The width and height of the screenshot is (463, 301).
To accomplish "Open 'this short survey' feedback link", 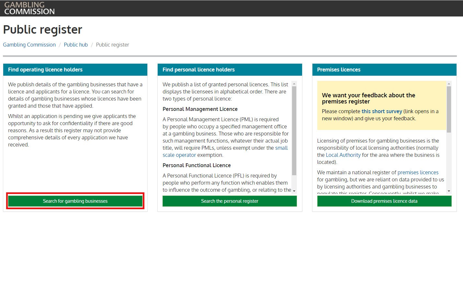I will 381,111.
